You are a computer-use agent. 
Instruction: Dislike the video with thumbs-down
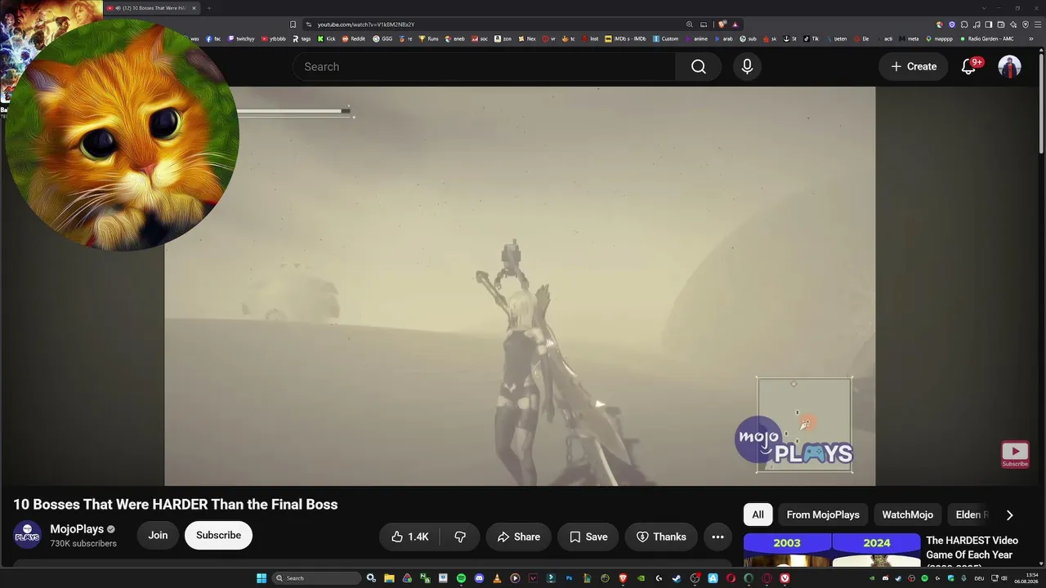click(x=460, y=537)
